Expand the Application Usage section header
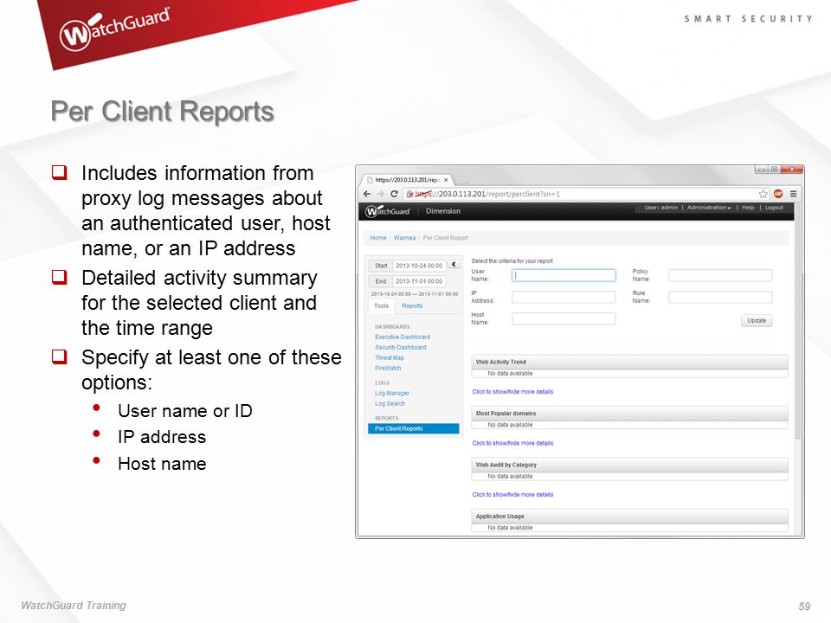 point(629,516)
